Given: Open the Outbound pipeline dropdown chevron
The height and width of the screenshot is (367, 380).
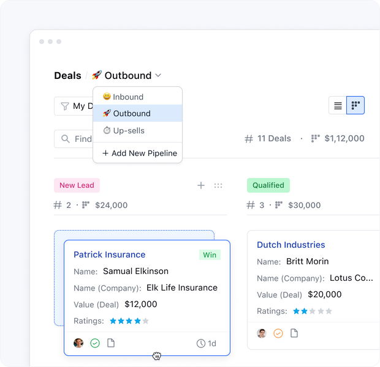Looking at the screenshot, I should click(158, 75).
